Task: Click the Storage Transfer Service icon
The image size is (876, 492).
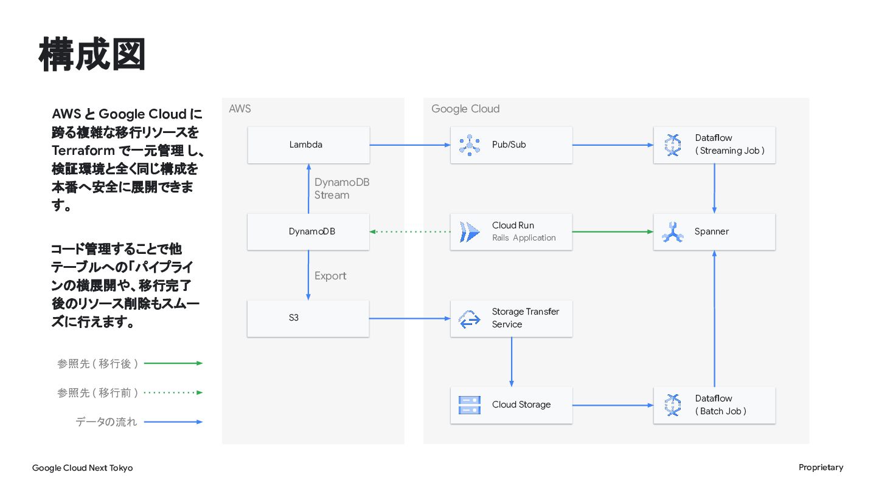Action: click(470, 318)
